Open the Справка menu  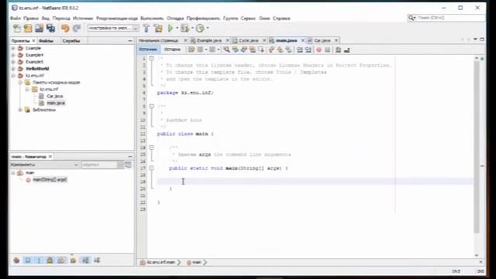coord(281,19)
